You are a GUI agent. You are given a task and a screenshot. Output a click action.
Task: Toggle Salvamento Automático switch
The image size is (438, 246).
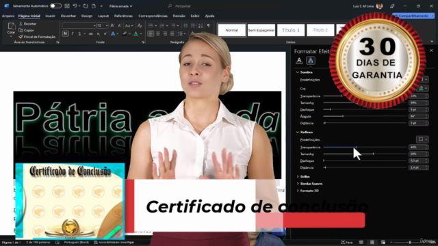55,6
